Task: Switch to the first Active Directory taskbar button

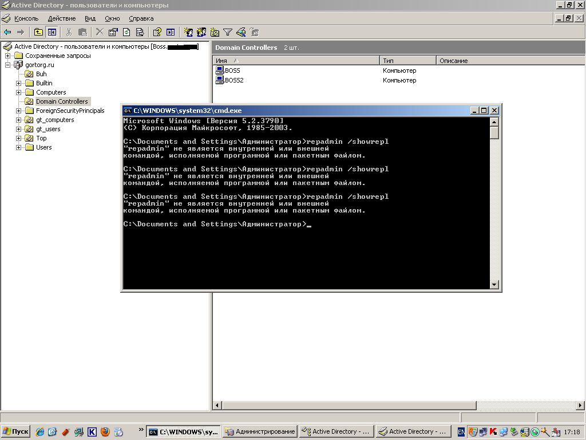Action: pyautogui.click(x=336, y=432)
